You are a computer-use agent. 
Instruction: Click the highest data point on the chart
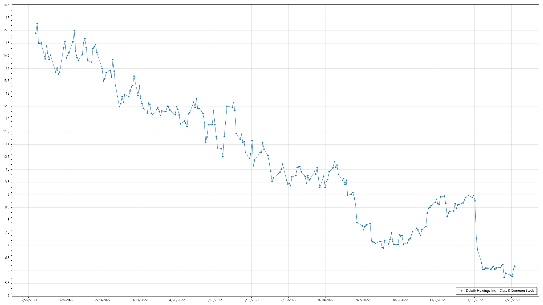pyautogui.click(x=37, y=23)
